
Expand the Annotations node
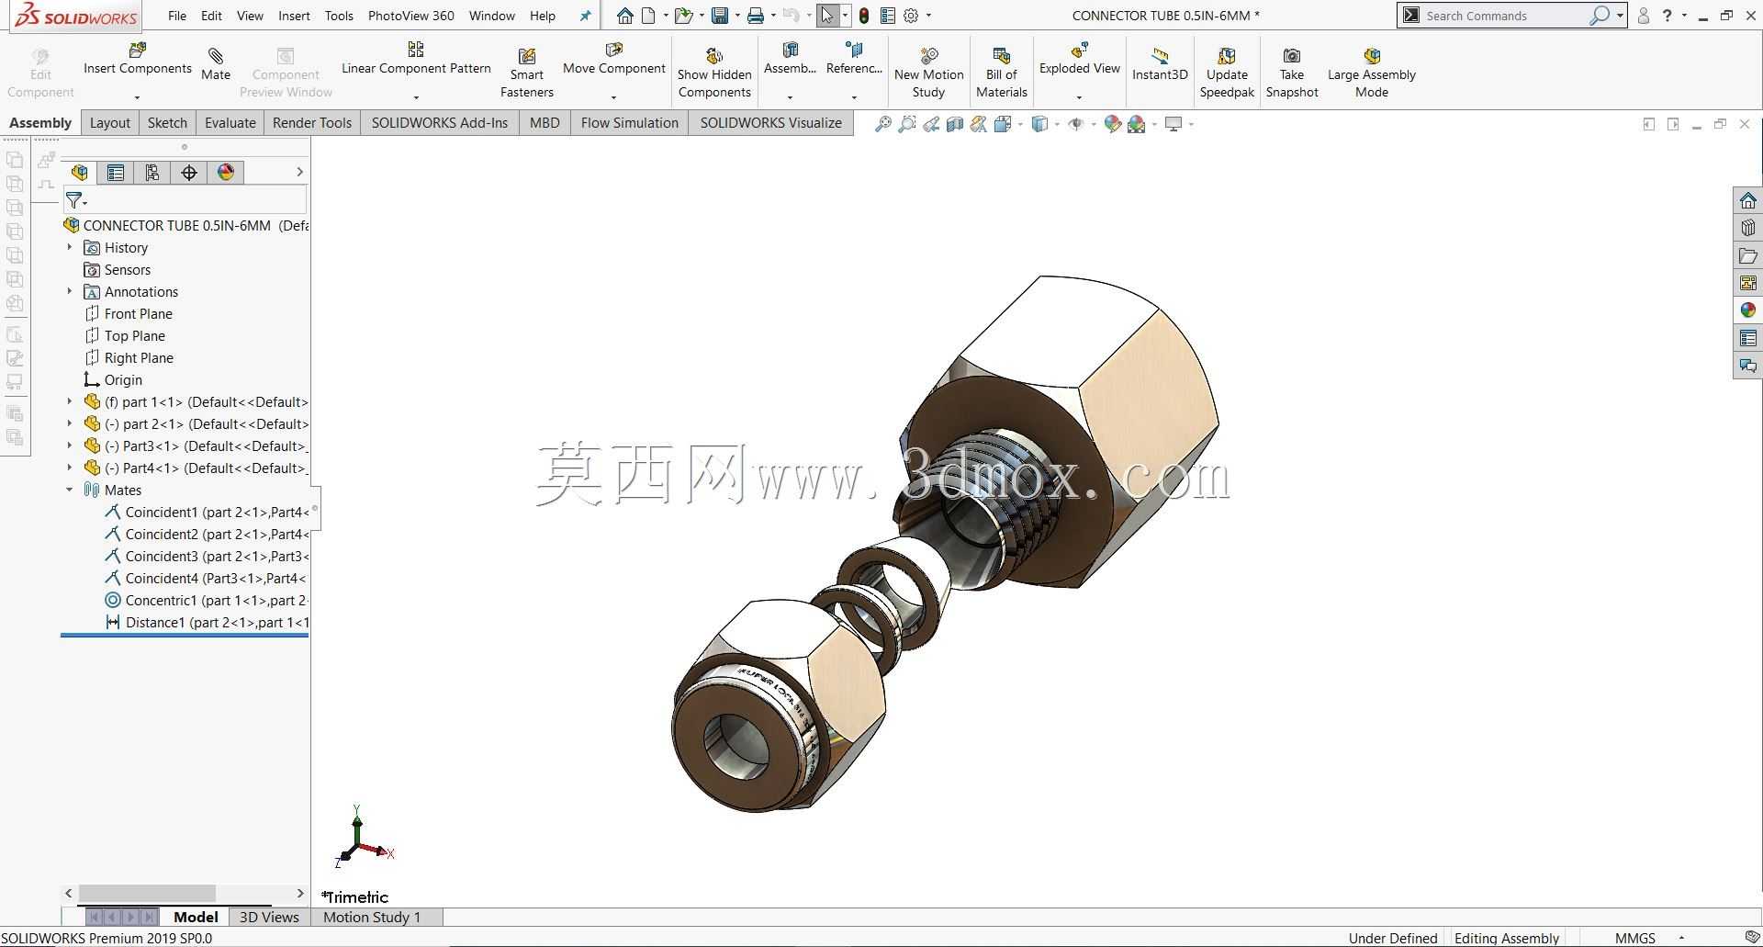click(69, 291)
